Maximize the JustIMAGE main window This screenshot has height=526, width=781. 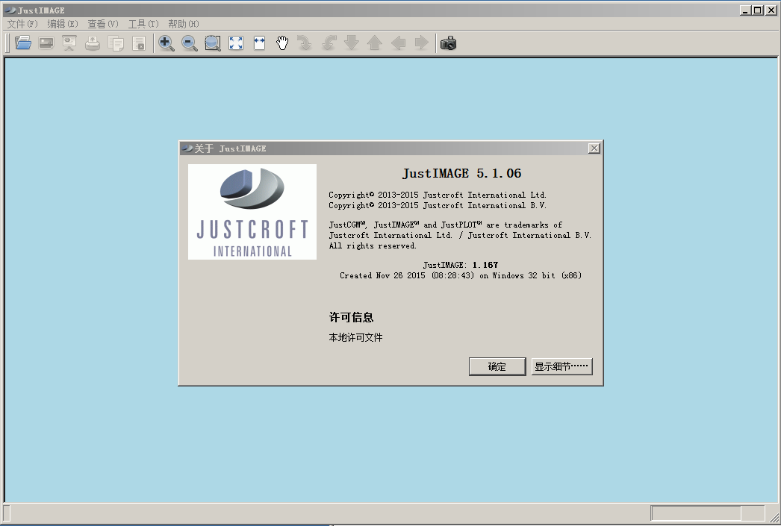pos(758,10)
